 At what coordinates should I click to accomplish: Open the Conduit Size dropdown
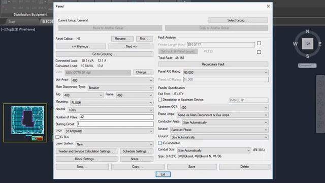tap(214, 150)
